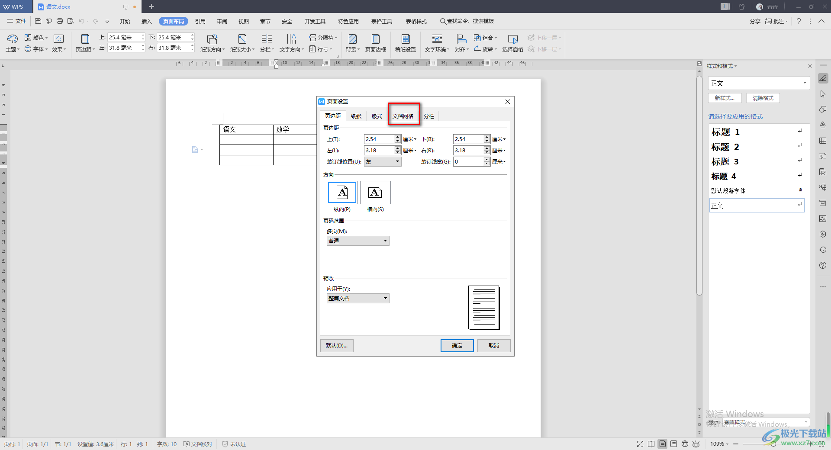Toggle the page view mode icon in status bar

[x=663, y=444]
